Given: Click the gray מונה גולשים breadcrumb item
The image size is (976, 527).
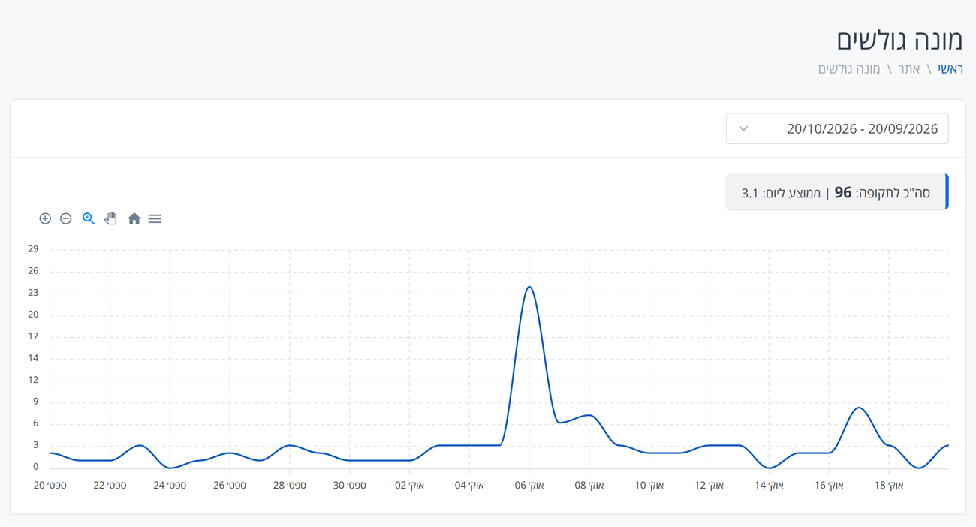Looking at the screenshot, I should (x=849, y=69).
